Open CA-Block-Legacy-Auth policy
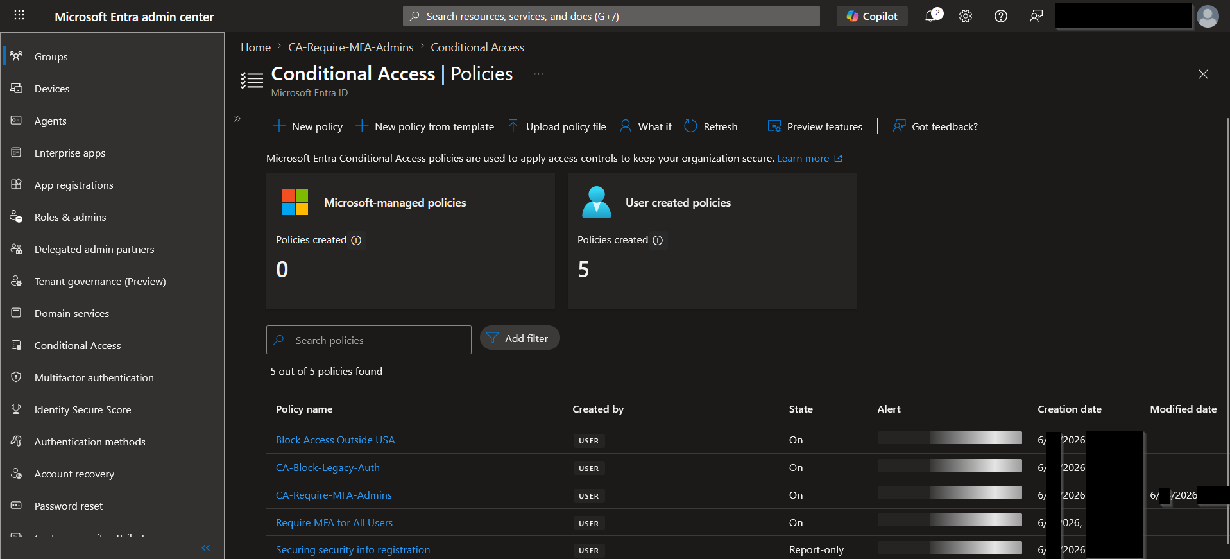 [x=328, y=468]
